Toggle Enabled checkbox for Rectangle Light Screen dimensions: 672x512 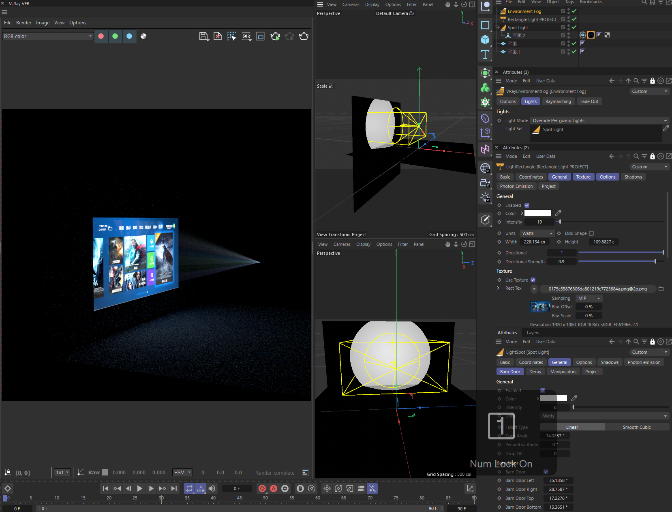point(527,205)
